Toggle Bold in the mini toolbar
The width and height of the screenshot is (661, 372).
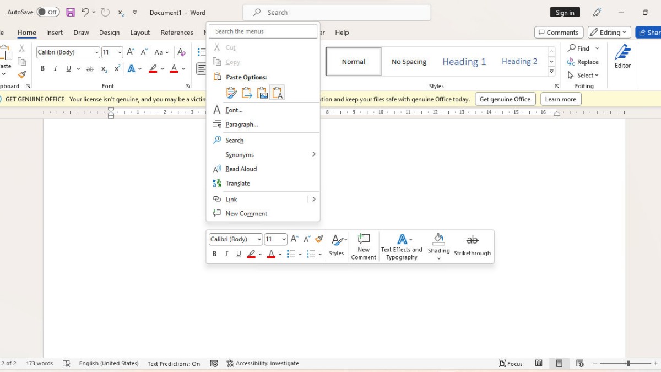(x=214, y=254)
